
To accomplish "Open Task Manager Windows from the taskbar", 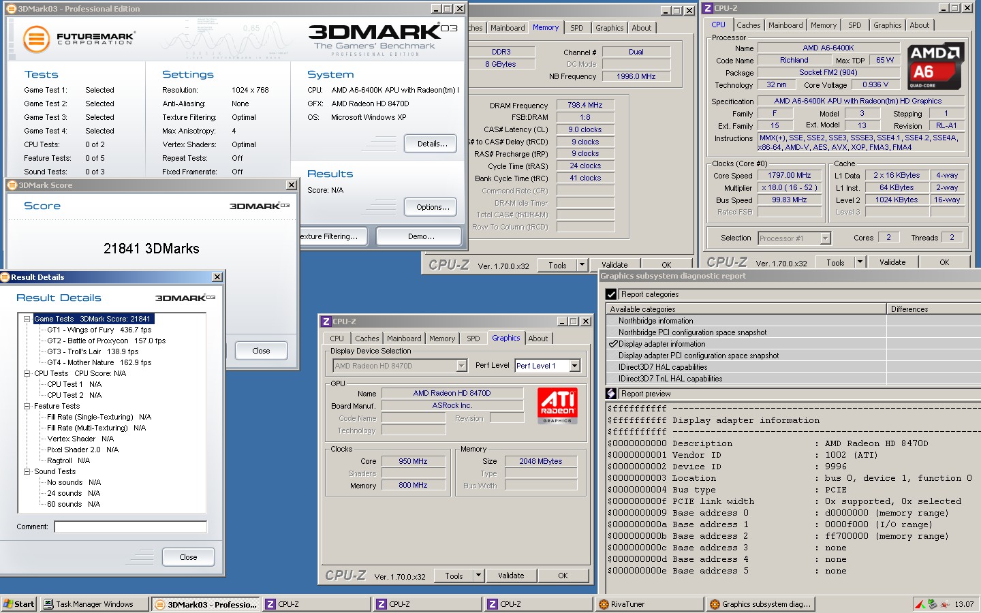I will tap(94, 604).
